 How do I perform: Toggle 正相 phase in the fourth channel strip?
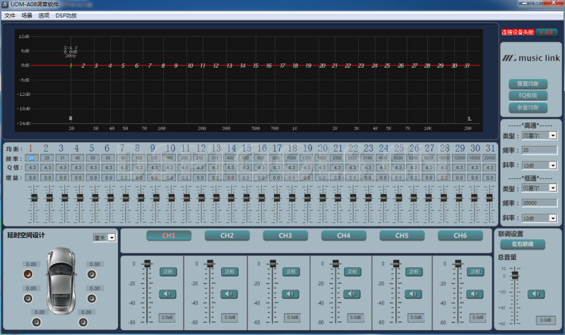tap(352, 272)
